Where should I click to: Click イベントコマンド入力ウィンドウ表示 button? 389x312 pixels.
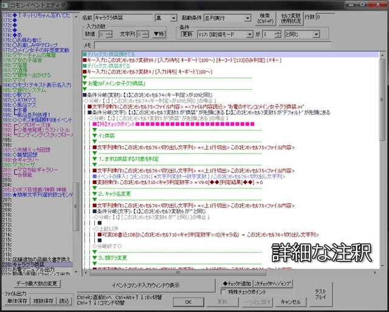[146, 285]
